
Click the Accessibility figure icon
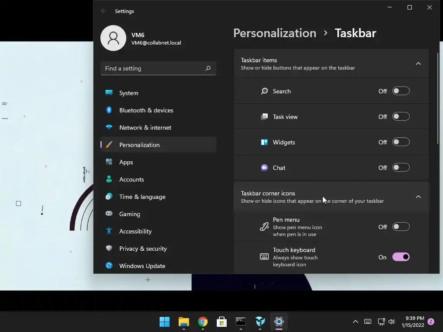coord(109,231)
